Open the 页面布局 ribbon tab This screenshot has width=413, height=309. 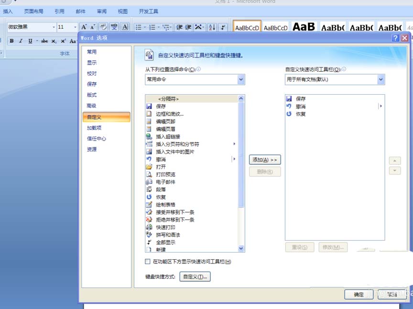[34, 11]
